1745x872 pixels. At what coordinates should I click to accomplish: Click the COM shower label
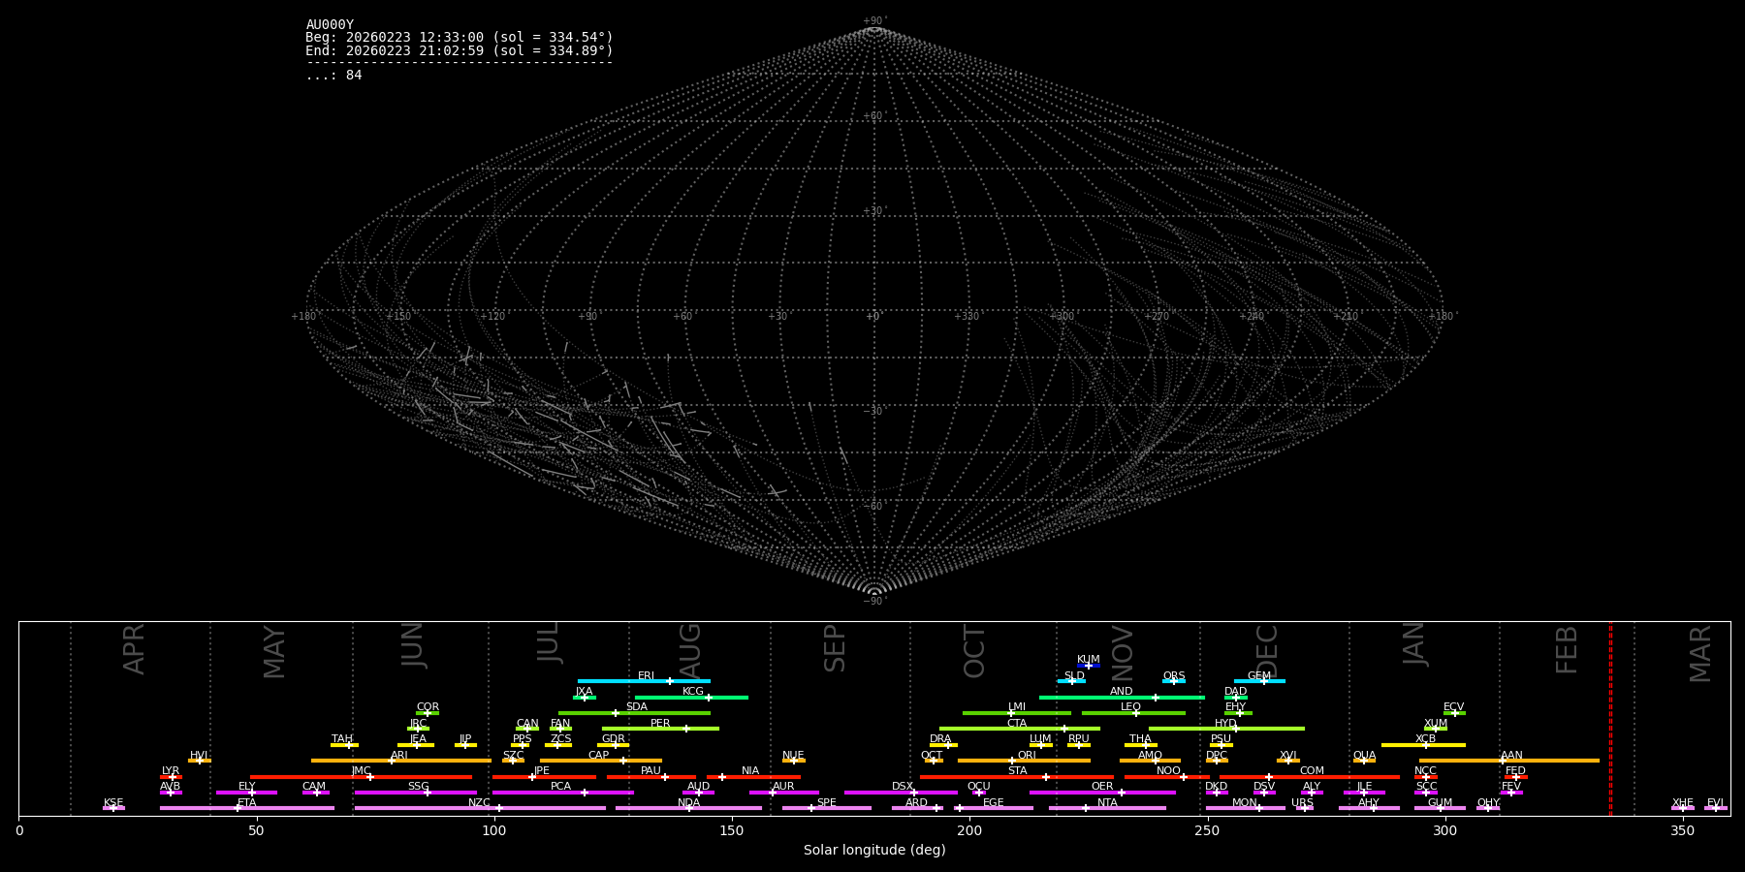coord(1312,771)
